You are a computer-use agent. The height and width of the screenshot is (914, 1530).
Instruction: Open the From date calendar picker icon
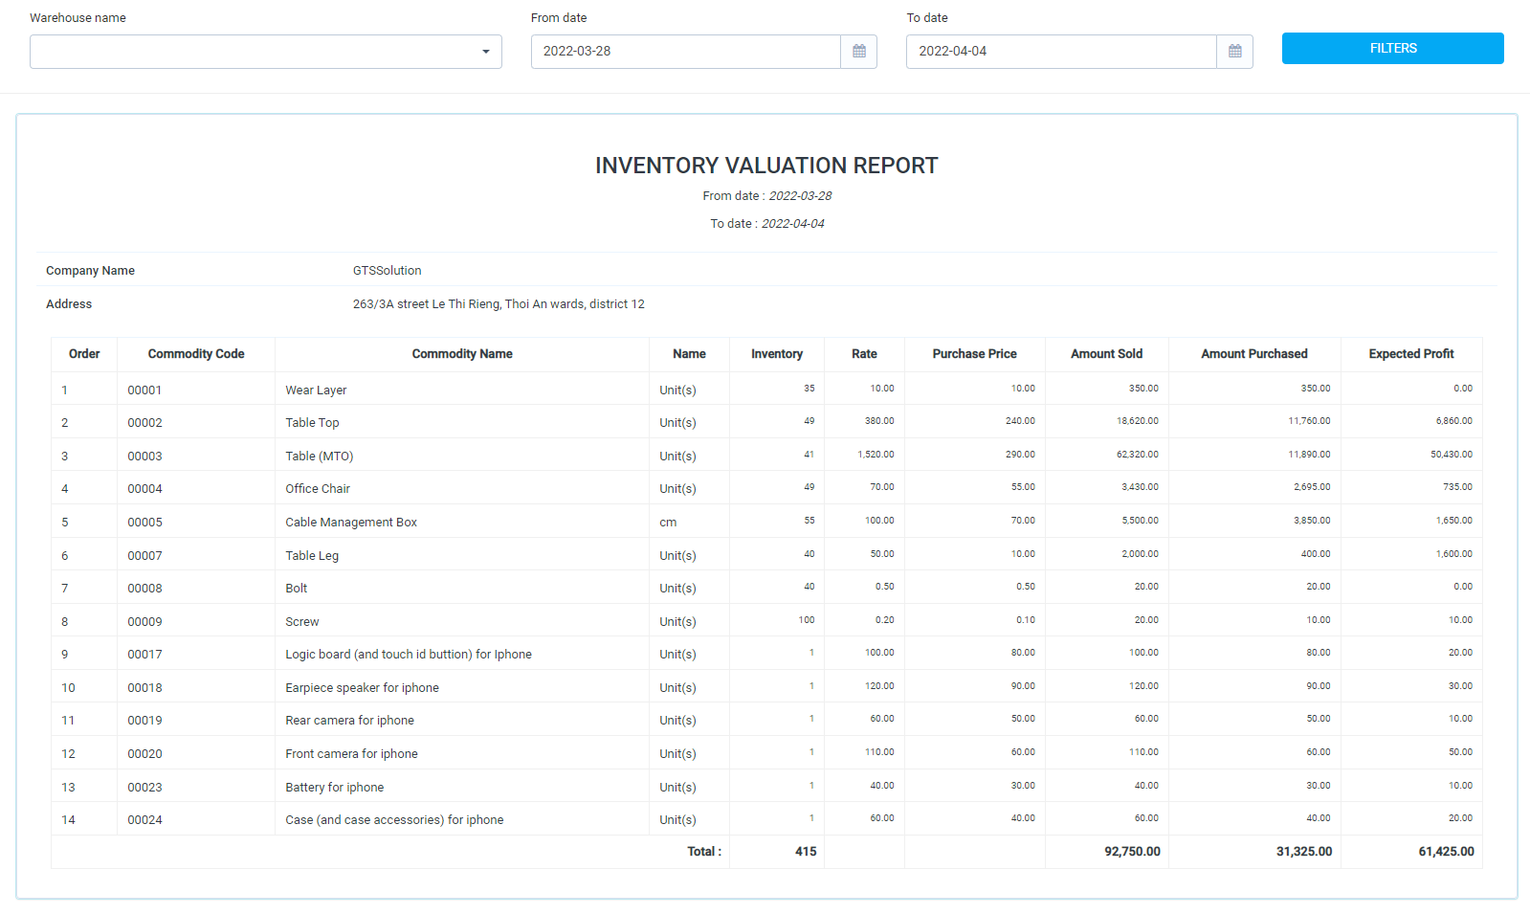pos(858,52)
